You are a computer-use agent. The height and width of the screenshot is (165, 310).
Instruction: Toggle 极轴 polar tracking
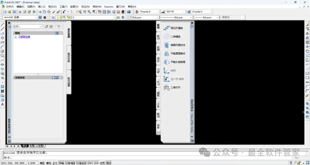[62, 163]
